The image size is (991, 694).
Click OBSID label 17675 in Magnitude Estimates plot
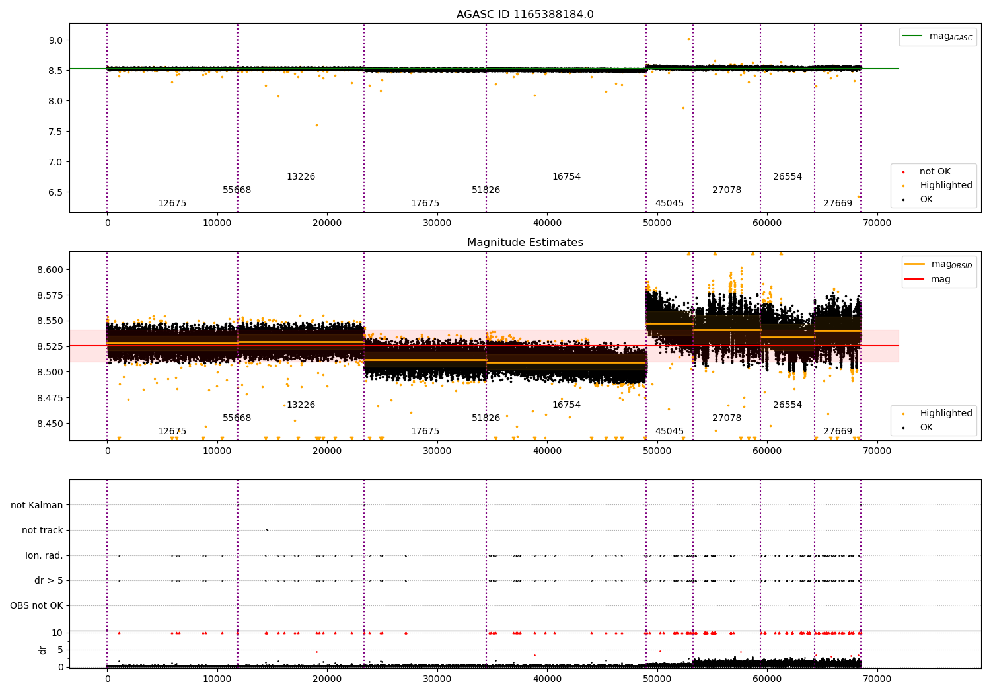point(425,432)
